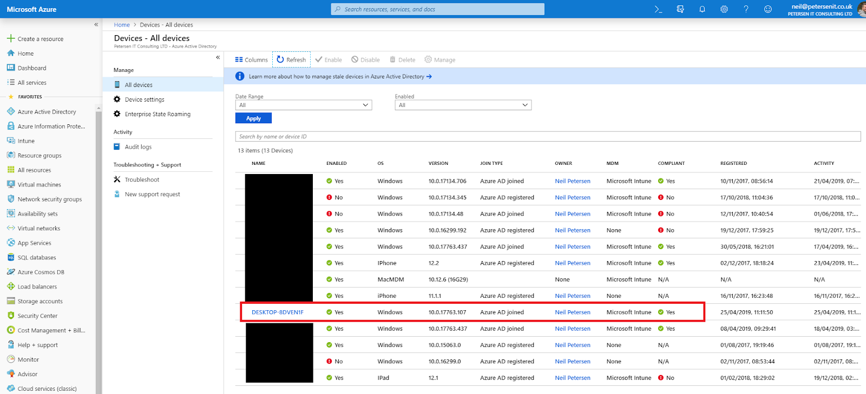
Task: Open Cost Management + Billing
Action: point(46,331)
